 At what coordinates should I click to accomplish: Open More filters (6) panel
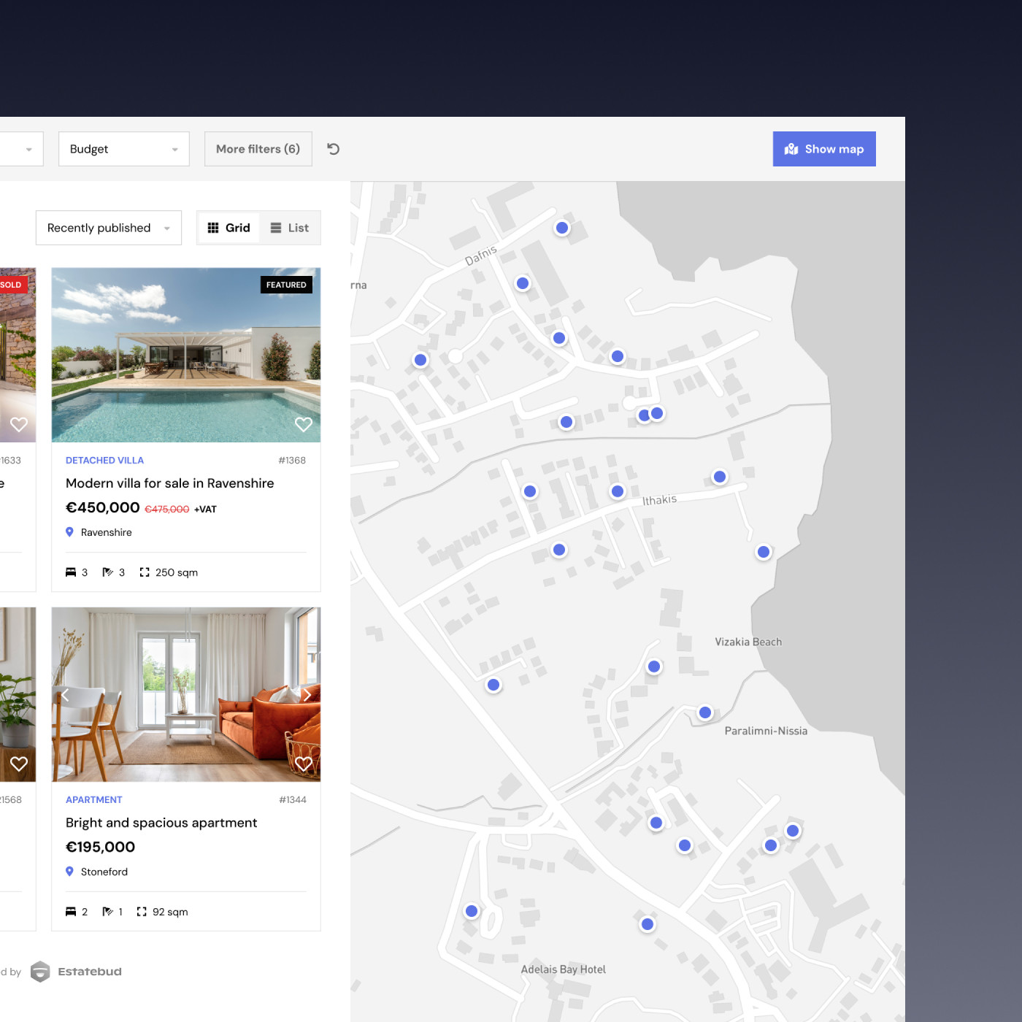(258, 149)
